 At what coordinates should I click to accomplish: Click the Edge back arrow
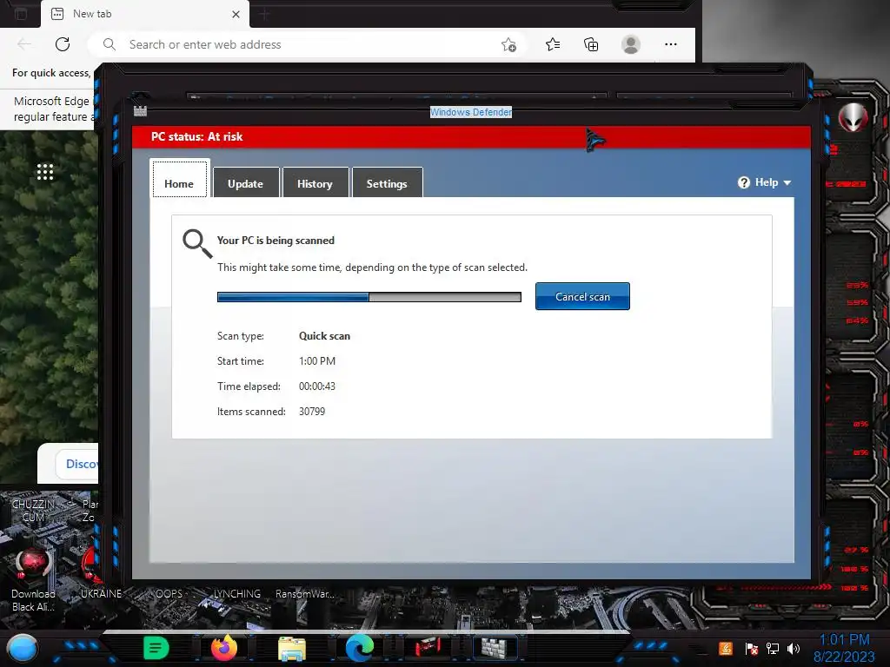(24, 44)
